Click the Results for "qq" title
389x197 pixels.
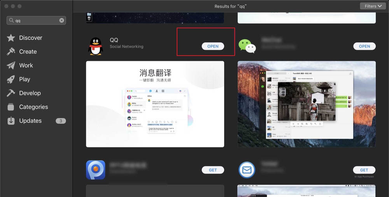(231, 6)
